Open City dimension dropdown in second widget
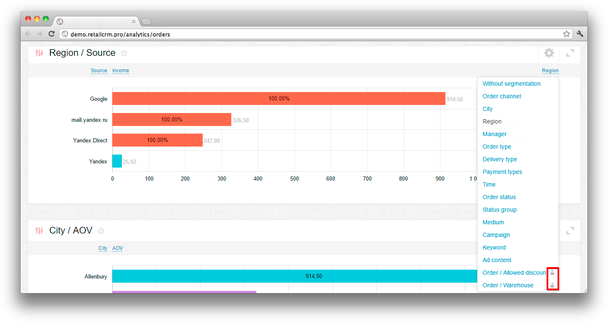 tap(103, 248)
